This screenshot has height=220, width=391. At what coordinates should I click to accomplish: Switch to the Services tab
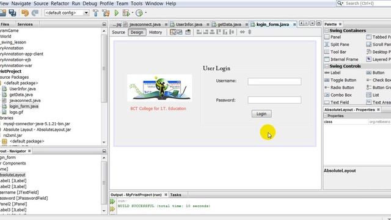(x=25, y=24)
